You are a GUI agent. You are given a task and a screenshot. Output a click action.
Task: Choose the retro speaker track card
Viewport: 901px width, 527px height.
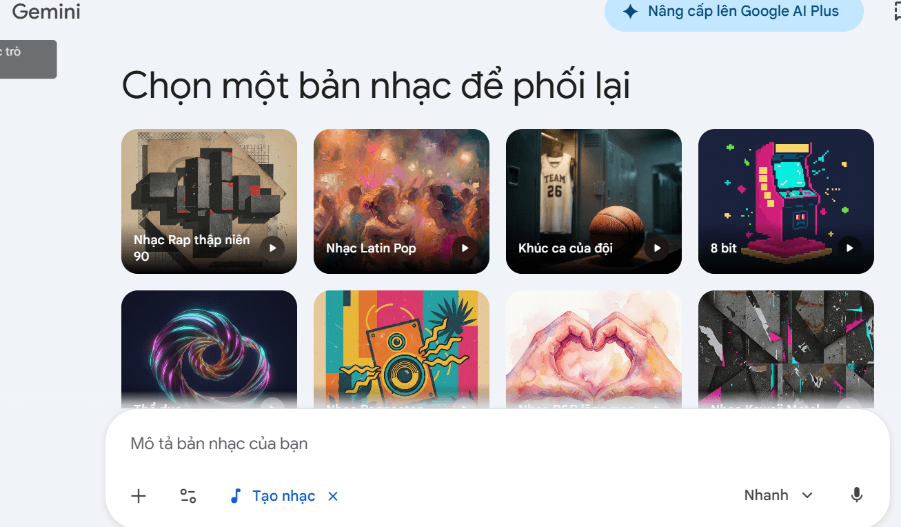401,349
